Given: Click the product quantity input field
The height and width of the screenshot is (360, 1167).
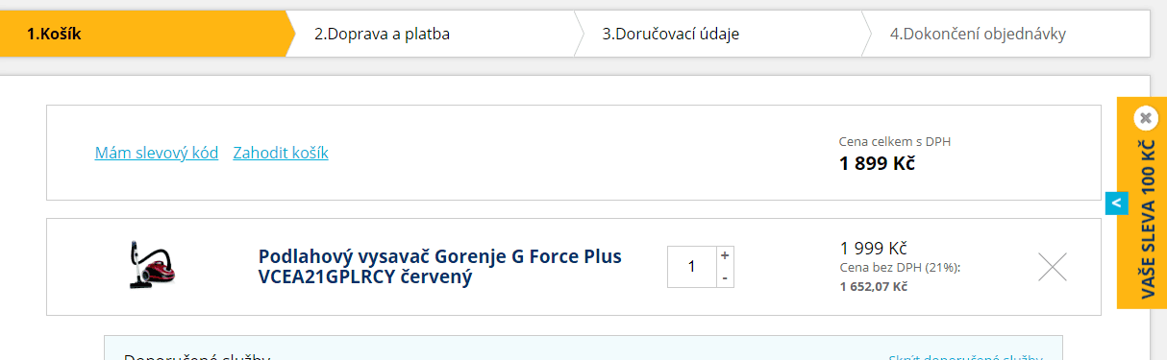Looking at the screenshot, I should click(692, 266).
